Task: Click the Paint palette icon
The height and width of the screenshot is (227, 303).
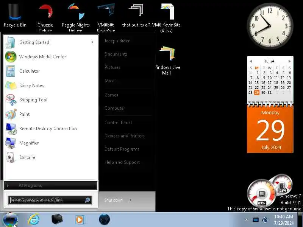Action: (11, 114)
